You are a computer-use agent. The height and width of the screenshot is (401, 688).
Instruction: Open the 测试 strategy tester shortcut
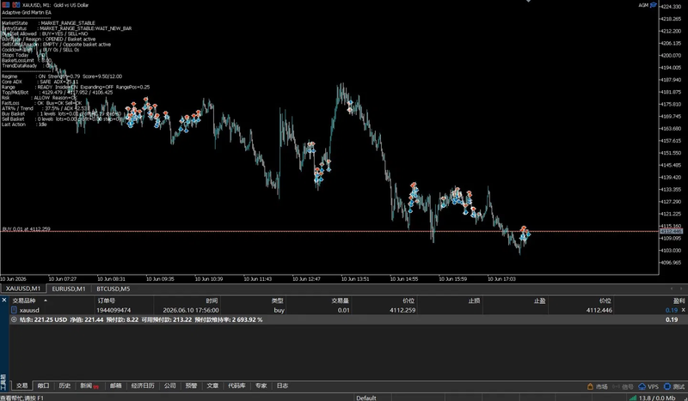674,386
